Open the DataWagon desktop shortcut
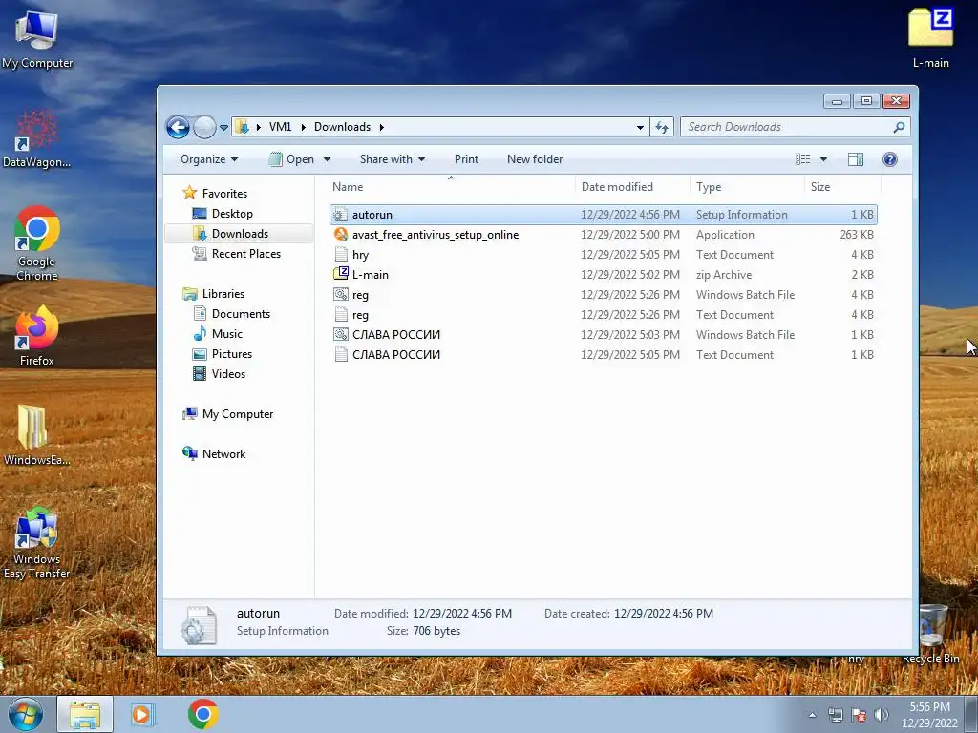The image size is (978, 733). point(37,139)
